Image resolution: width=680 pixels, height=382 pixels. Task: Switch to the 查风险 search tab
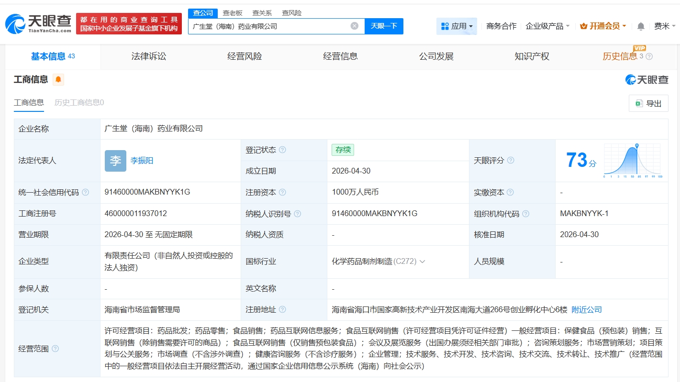[291, 13]
